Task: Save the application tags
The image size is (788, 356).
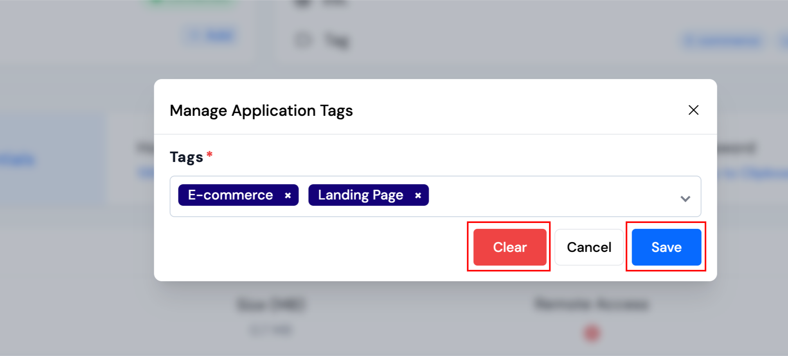Action: (666, 247)
